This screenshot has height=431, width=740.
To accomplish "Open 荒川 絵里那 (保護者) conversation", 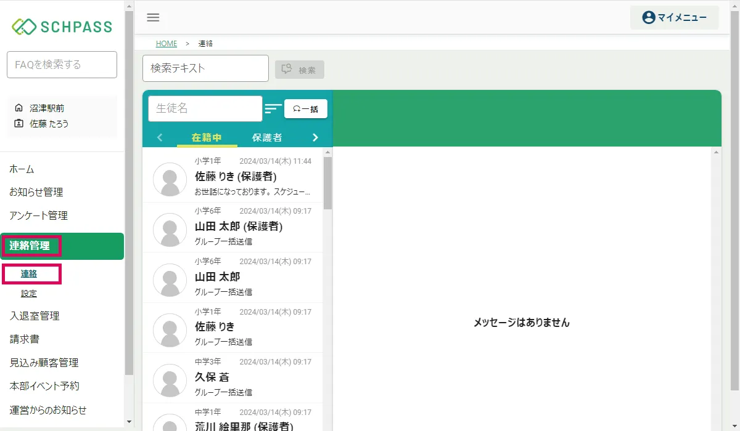I will 233,417.
